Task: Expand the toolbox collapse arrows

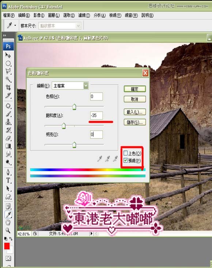Action: tap(5, 35)
